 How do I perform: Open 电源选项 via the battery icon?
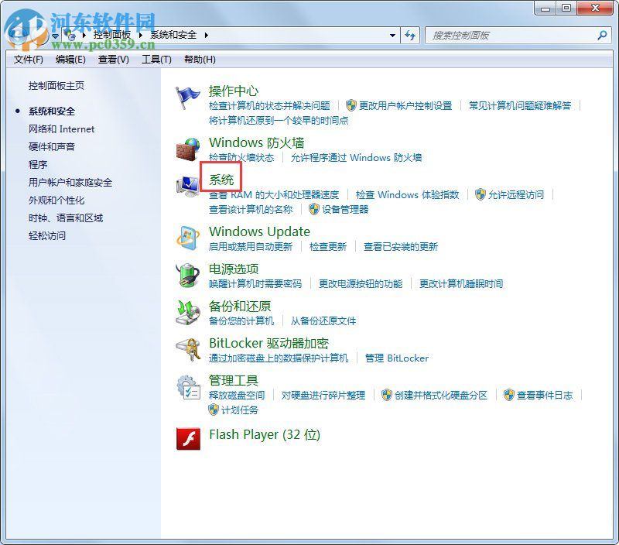click(187, 276)
